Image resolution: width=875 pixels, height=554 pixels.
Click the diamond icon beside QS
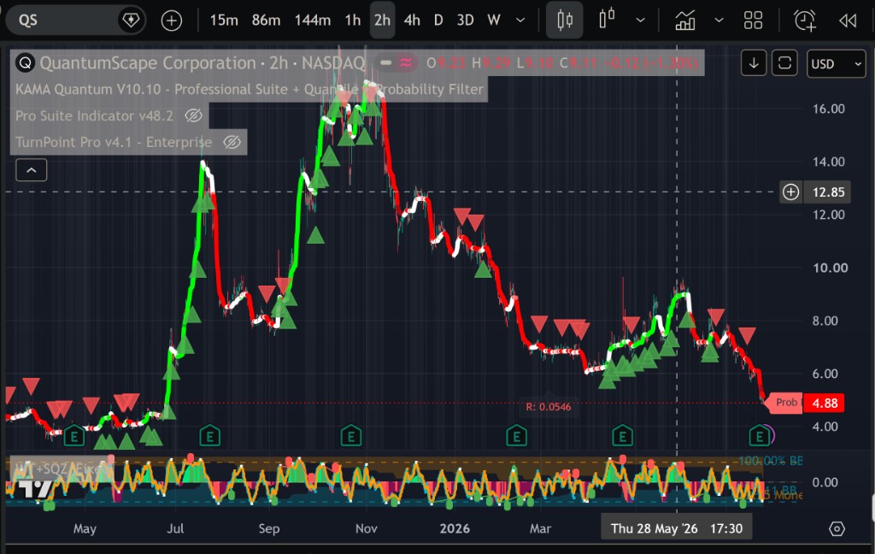tap(131, 21)
